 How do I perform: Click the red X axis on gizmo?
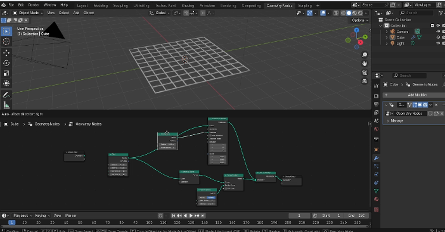pyautogui.click(x=361, y=42)
